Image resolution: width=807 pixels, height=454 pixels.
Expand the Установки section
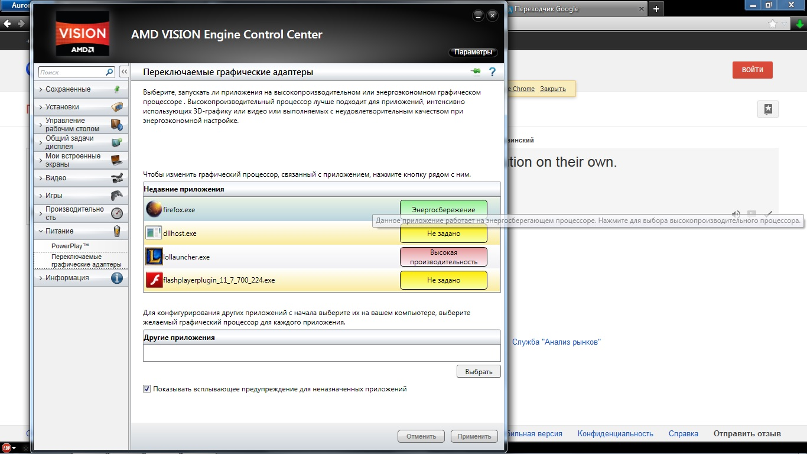(80, 107)
